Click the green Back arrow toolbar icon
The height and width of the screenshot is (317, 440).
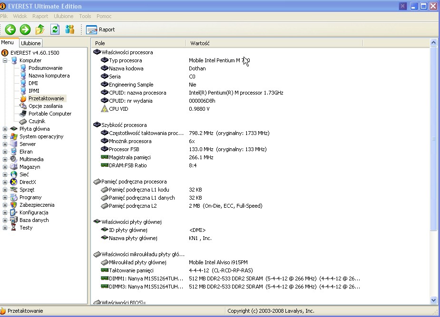point(10,29)
